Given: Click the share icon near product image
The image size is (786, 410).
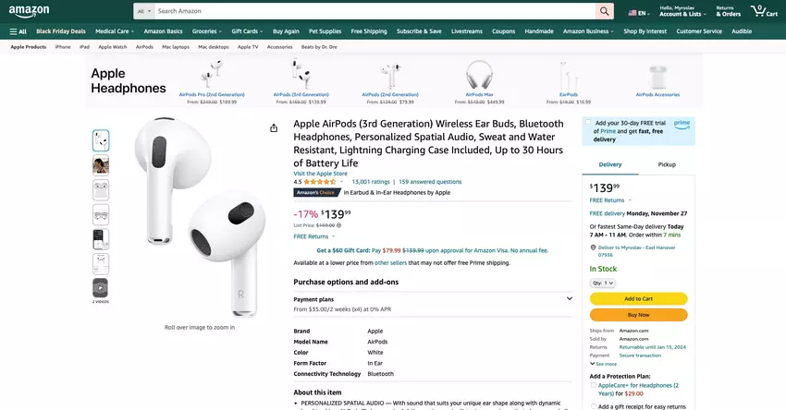Looking at the screenshot, I should tap(274, 128).
